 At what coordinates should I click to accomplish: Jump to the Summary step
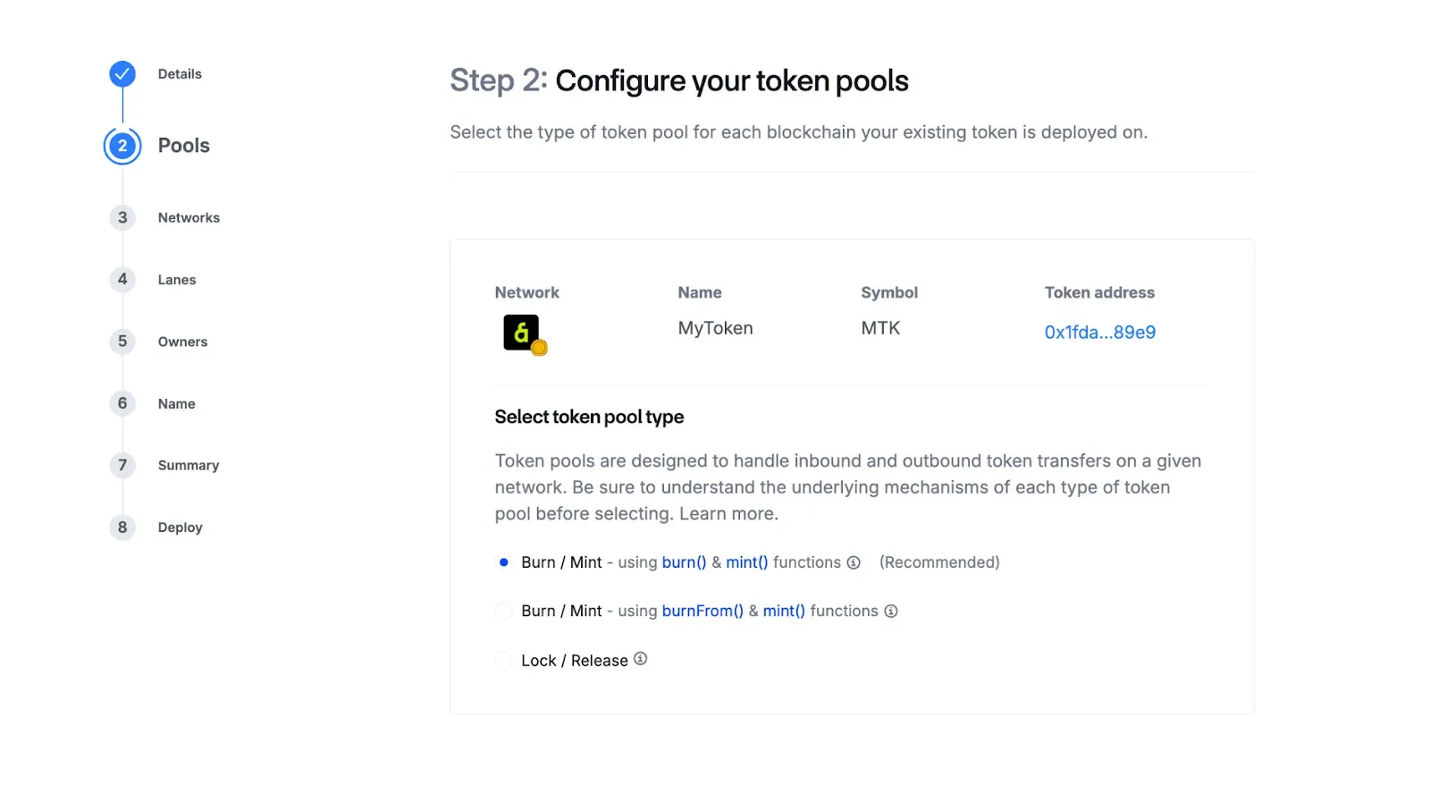click(189, 466)
